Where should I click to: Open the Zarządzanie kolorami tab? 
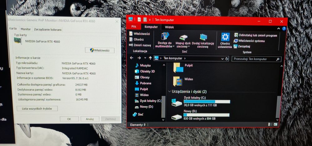(47, 29)
